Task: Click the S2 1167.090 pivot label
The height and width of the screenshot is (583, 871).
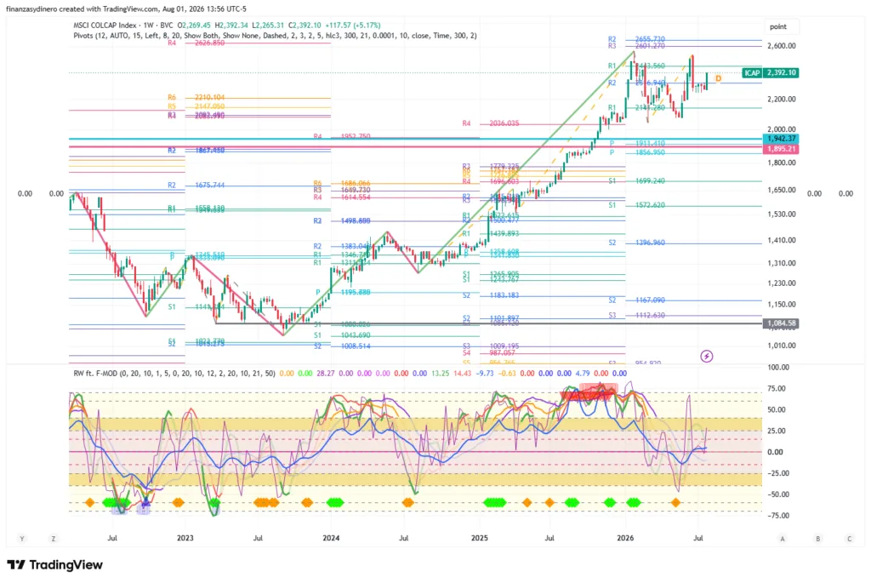Action: click(x=636, y=300)
